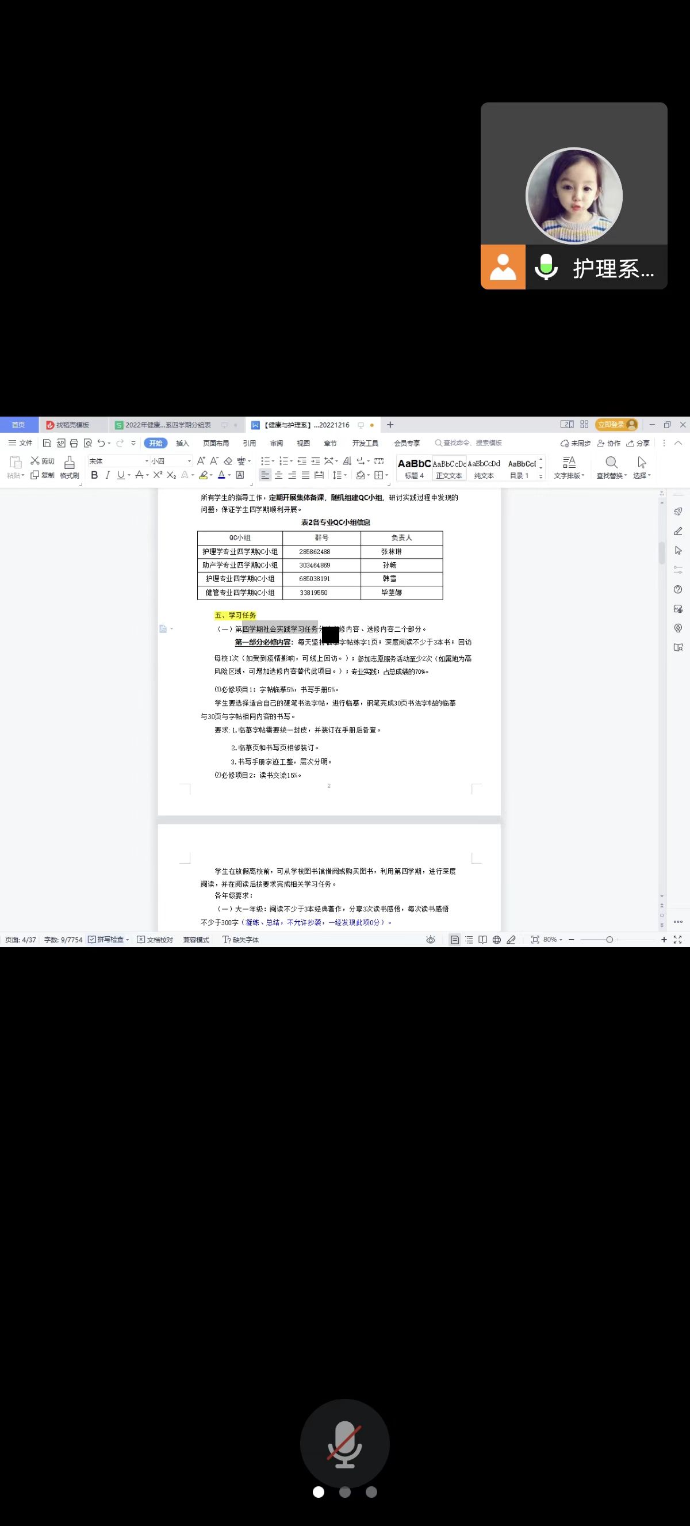Toggle bold formatting in the ribbon
The image size is (690, 1526).
(94, 475)
